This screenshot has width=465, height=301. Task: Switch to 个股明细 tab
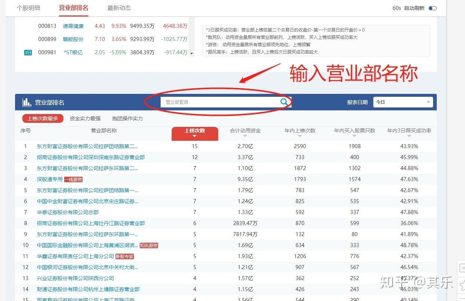[28, 8]
